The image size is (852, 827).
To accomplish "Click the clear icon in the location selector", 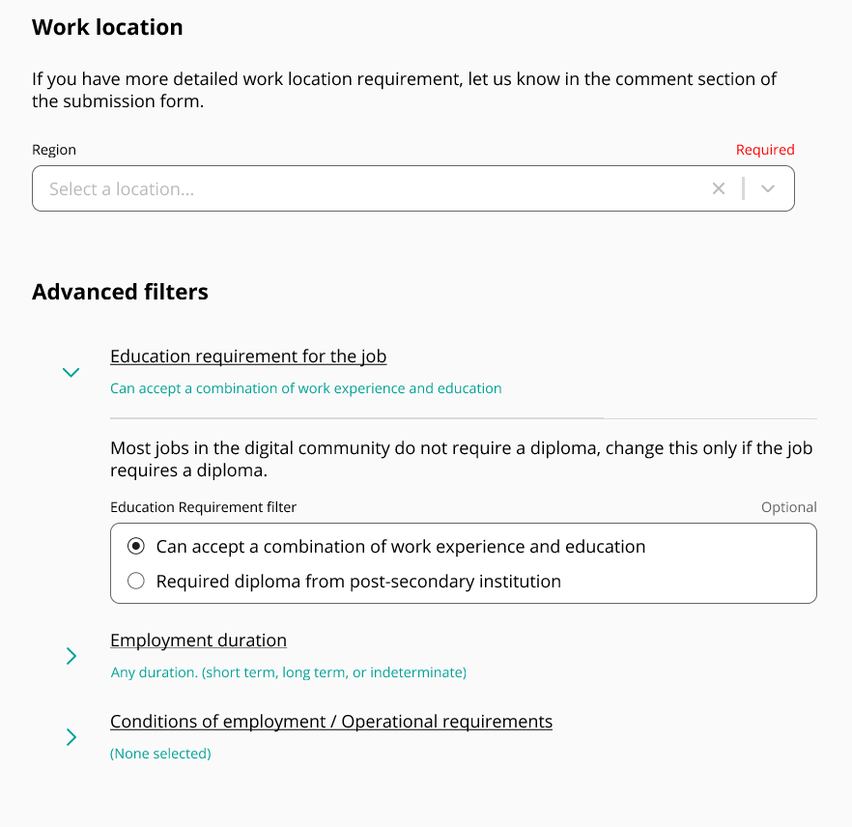I will coord(719,188).
